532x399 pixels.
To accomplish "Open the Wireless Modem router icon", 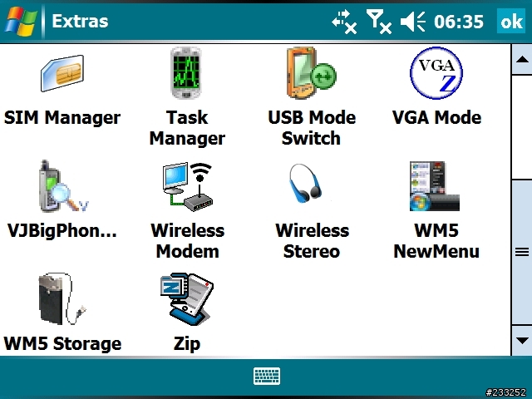I will pos(187,186).
